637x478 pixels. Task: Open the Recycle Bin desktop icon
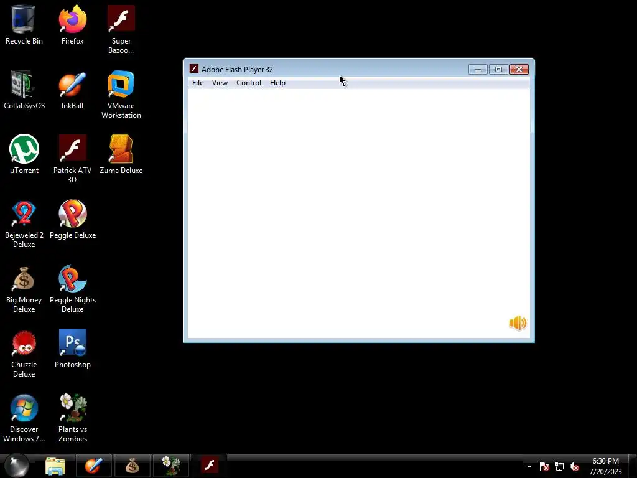(24, 24)
